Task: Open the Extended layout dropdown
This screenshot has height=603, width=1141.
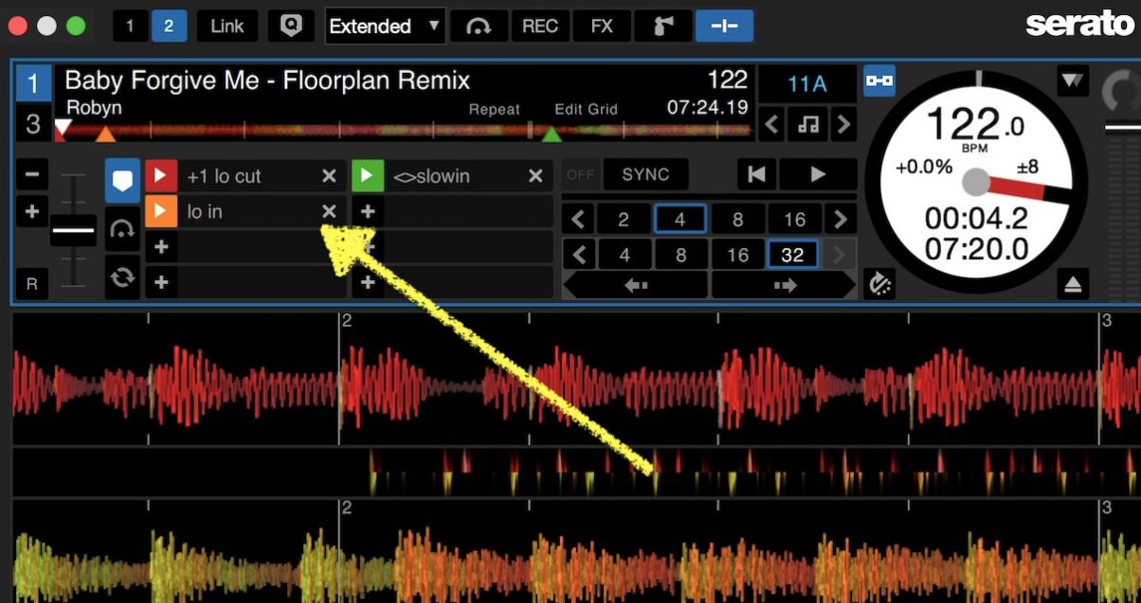Action: 384,26
